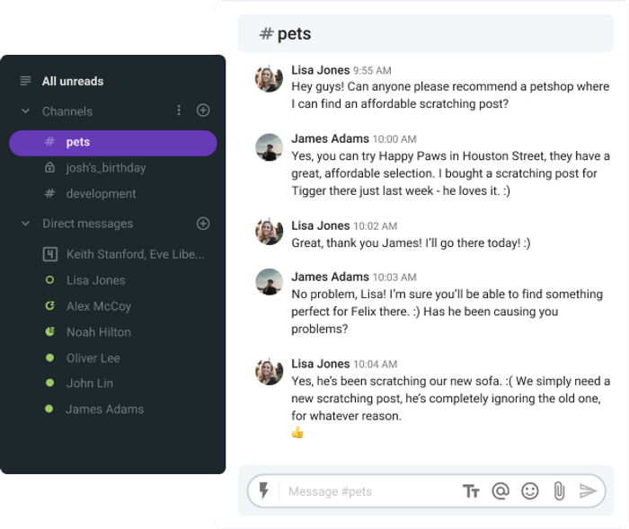This screenshot has width=629, height=529.
Task: Open Channels three-dot options menu
Action: (x=179, y=110)
